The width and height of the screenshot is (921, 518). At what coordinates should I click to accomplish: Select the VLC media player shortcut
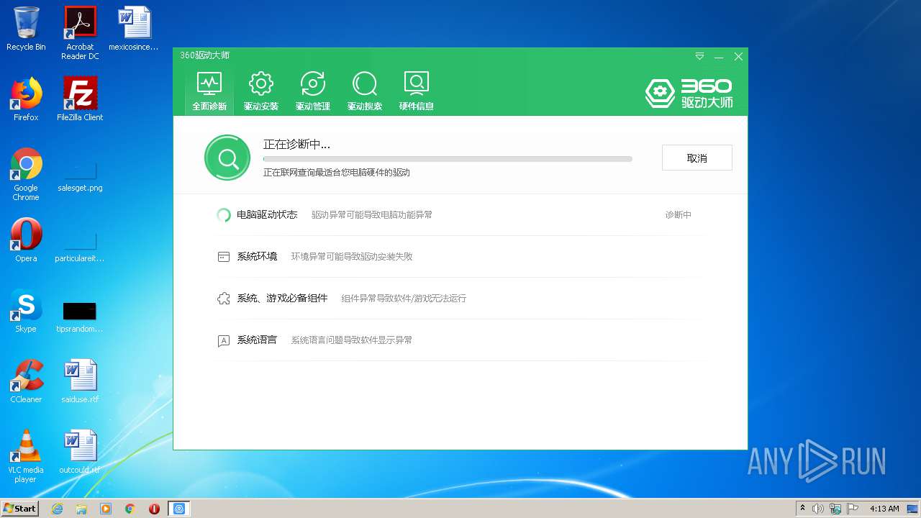pyautogui.click(x=26, y=456)
